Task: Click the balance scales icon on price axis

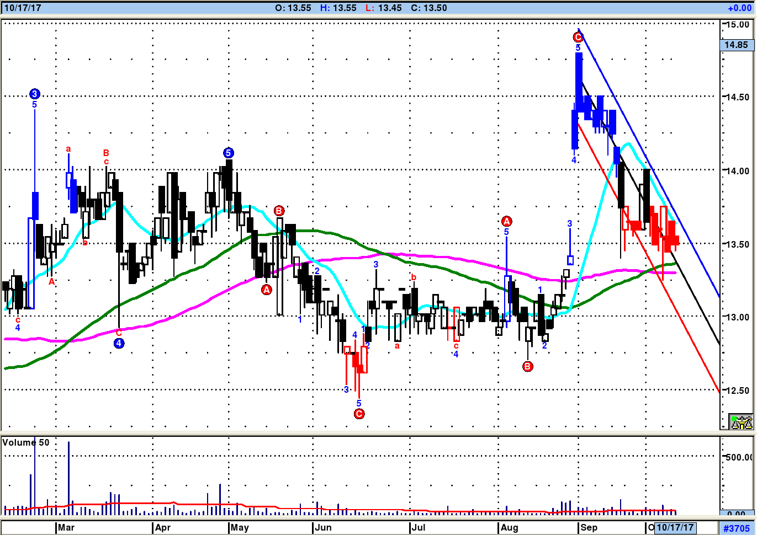Action: click(741, 422)
